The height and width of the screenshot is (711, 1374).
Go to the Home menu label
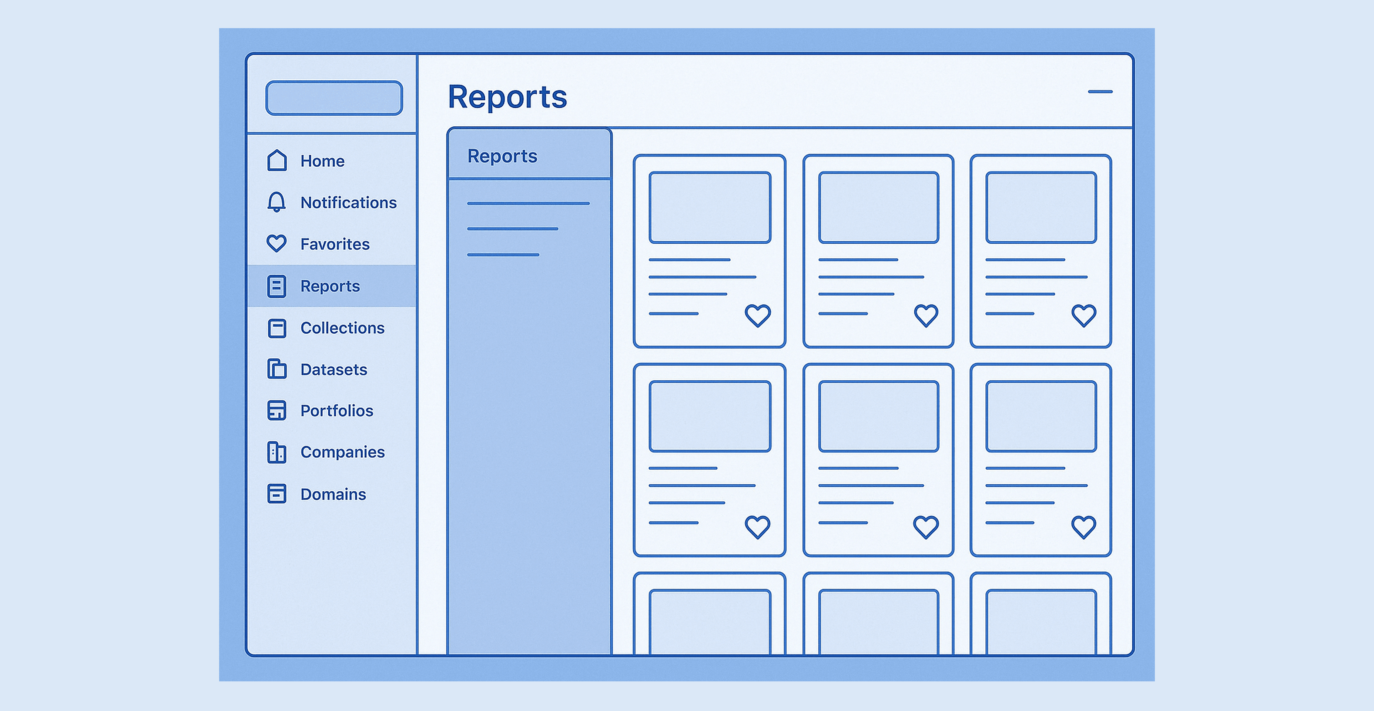click(x=322, y=161)
